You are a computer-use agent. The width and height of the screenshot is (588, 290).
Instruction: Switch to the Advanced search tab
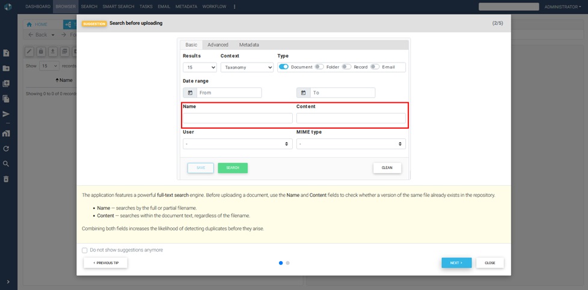(218, 45)
